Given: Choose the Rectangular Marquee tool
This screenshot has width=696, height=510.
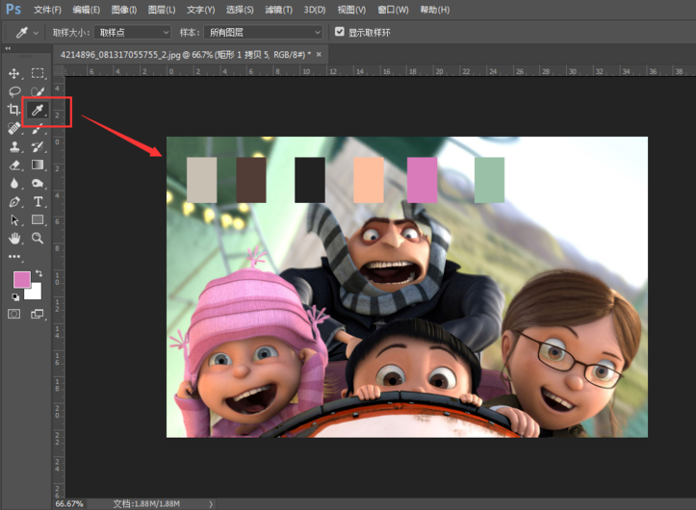Looking at the screenshot, I should (39, 73).
